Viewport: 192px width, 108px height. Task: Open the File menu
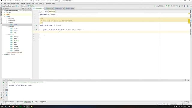click(x=1, y=3)
